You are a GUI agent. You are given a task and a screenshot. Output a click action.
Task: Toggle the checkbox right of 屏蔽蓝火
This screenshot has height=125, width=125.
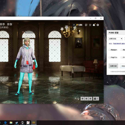click(x=122, y=50)
